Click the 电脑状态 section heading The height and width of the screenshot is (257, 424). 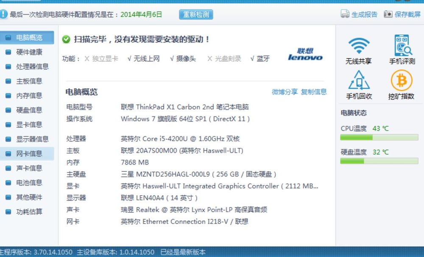[x=354, y=113]
